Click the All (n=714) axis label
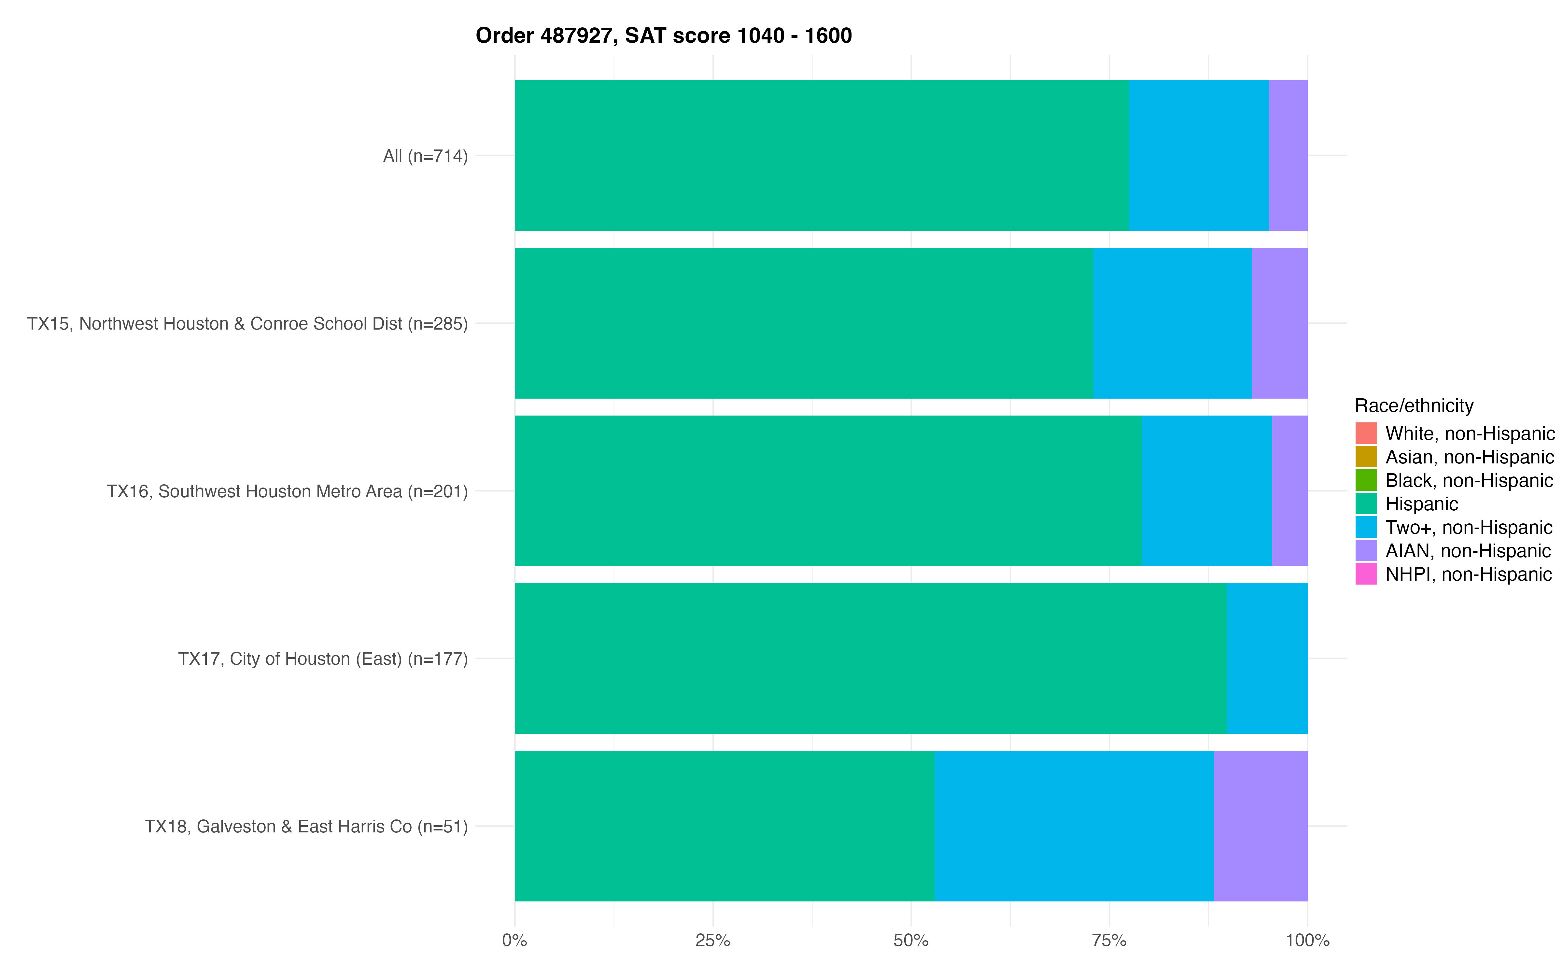This screenshot has height=977, width=1563. click(425, 156)
